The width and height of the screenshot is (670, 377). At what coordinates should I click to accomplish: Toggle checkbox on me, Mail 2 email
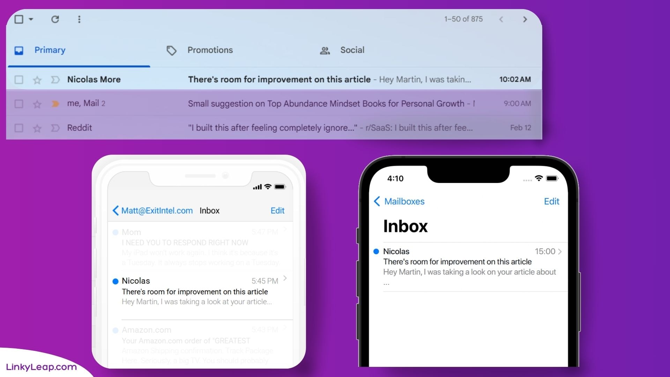(x=18, y=104)
